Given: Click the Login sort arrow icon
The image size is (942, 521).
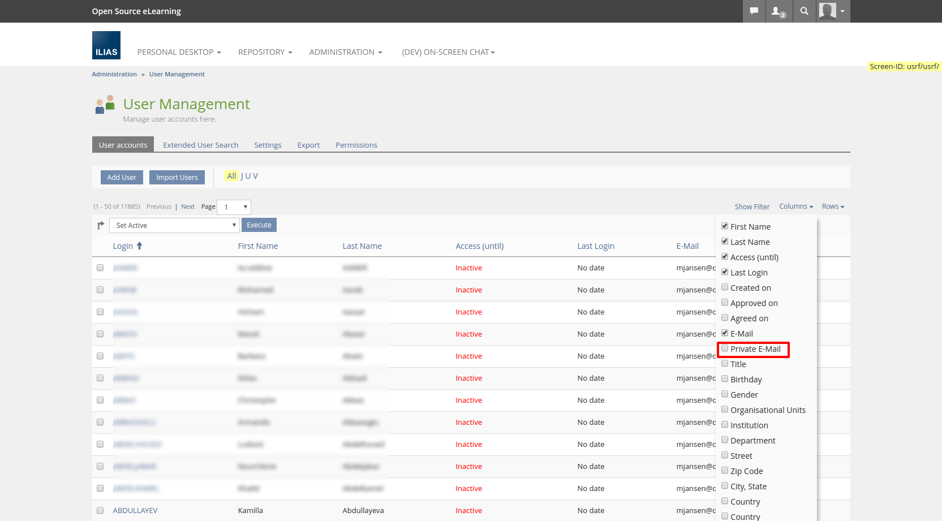Looking at the screenshot, I should click(139, 246).
